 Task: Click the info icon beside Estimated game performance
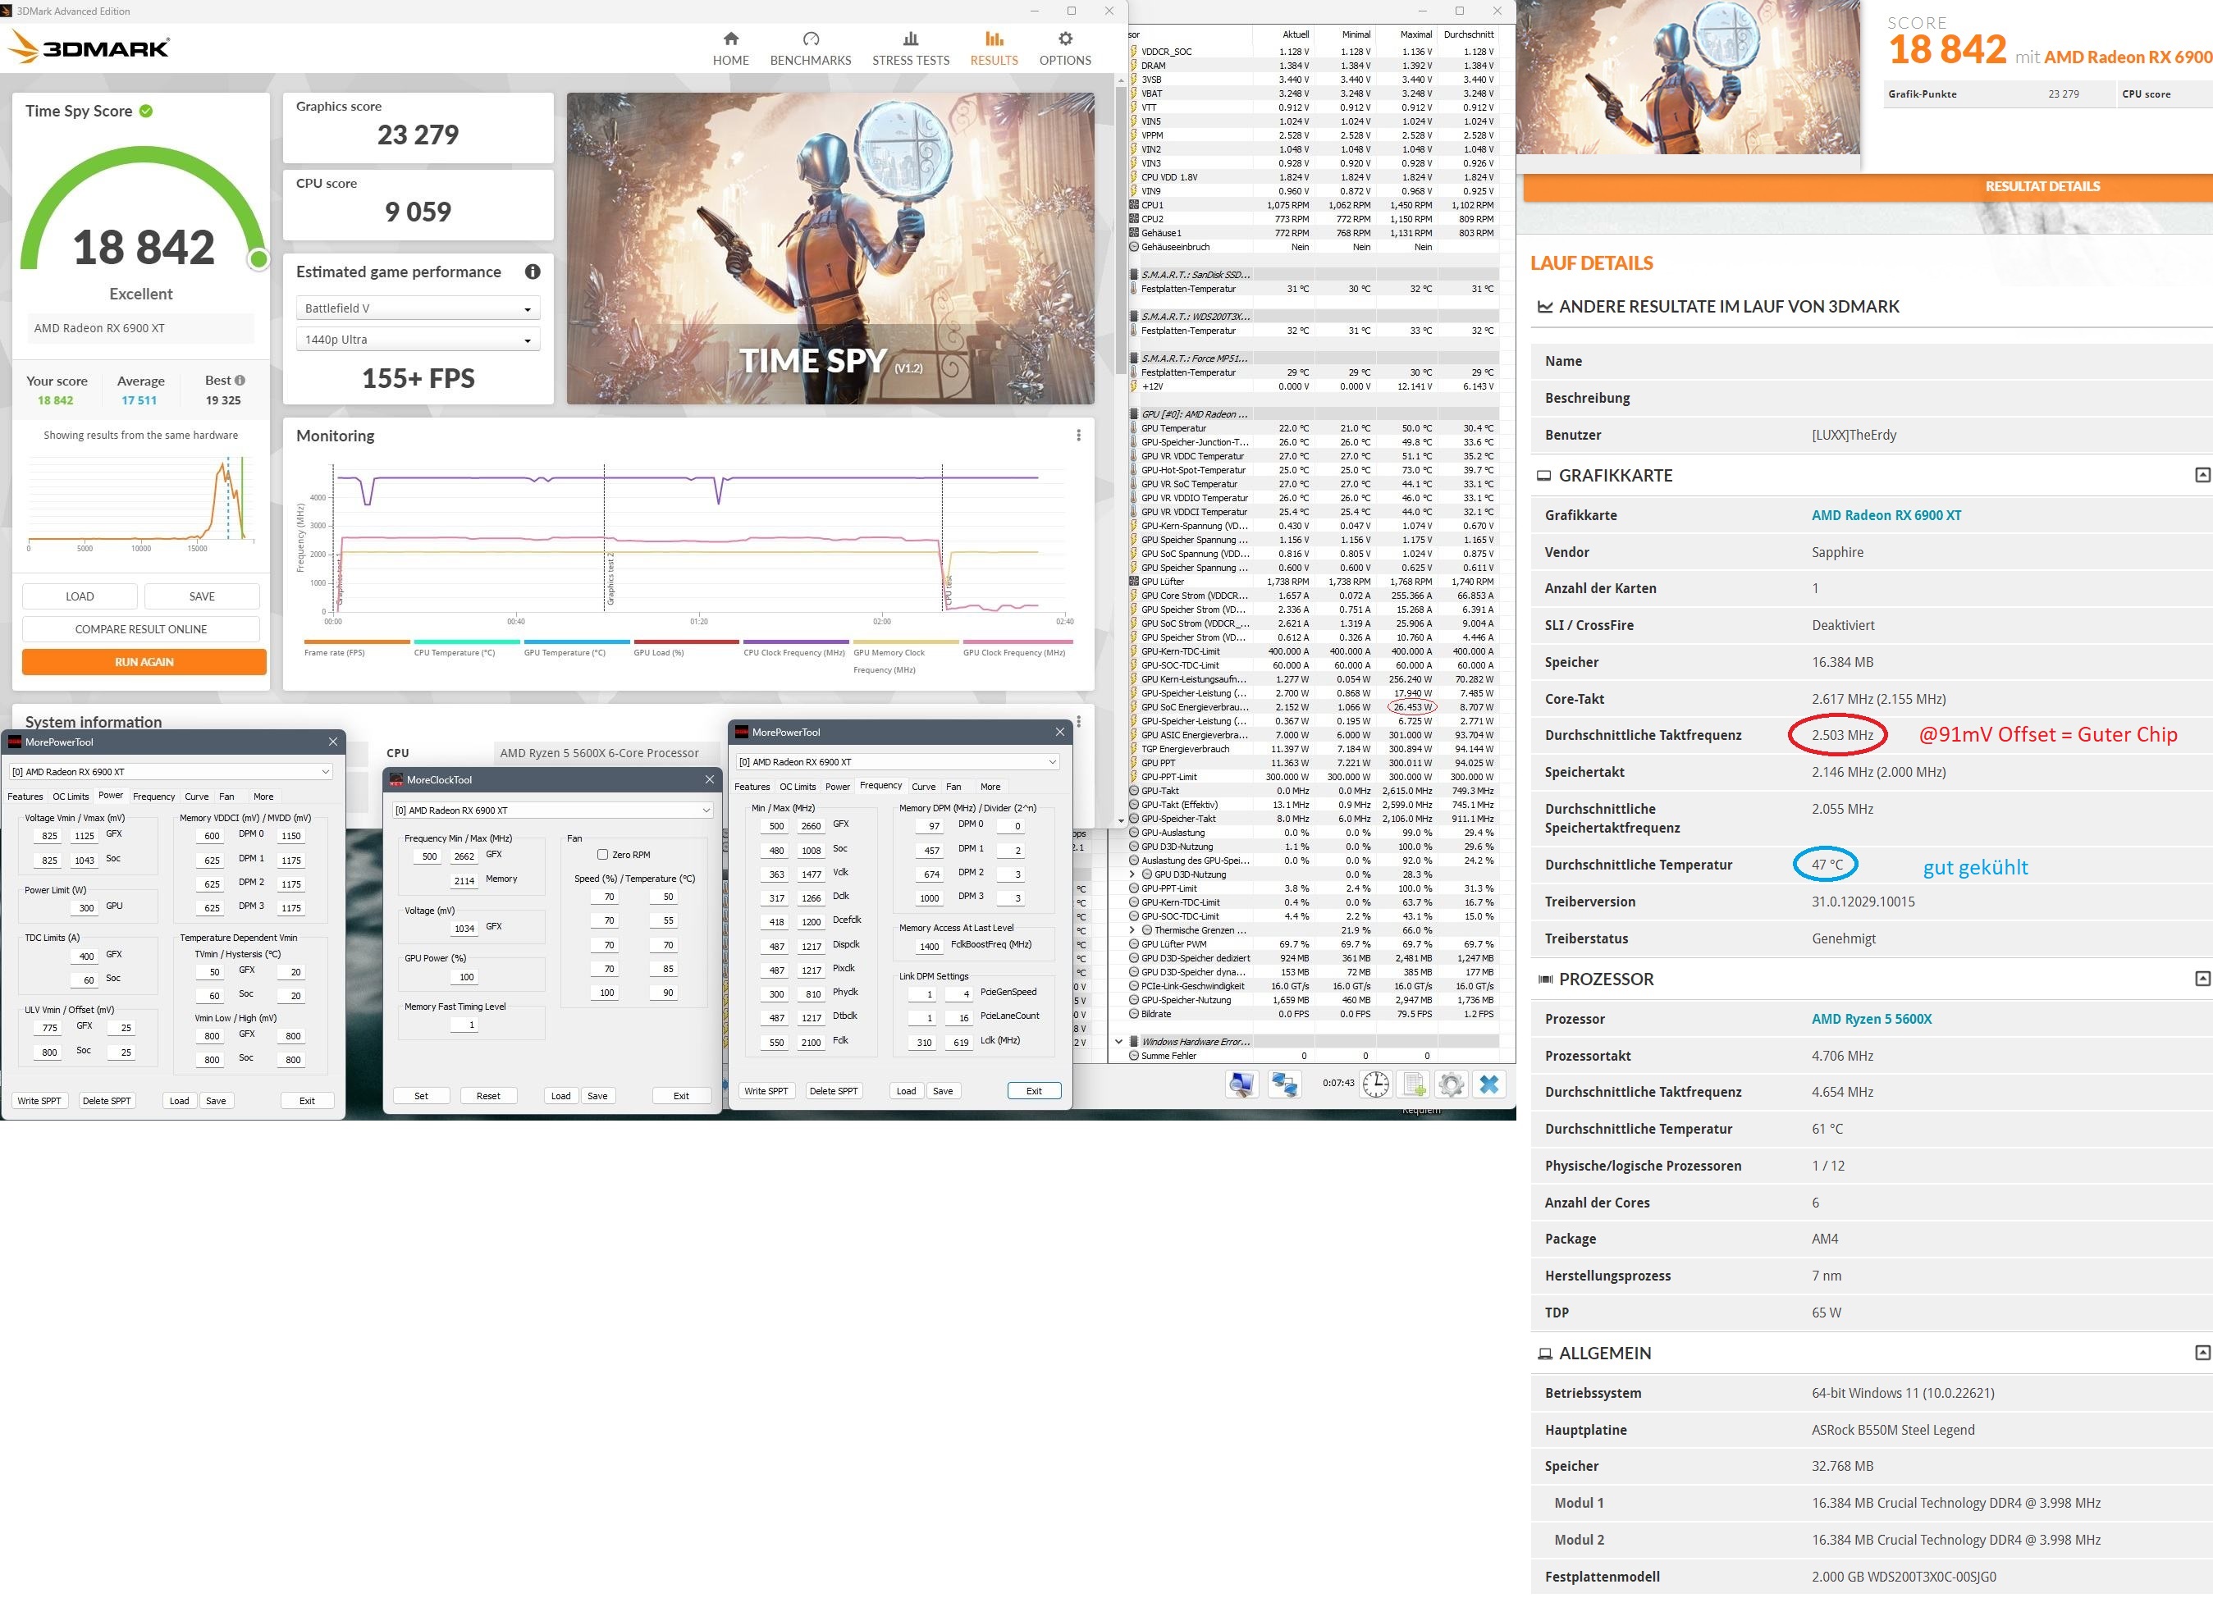pos(533,272)
